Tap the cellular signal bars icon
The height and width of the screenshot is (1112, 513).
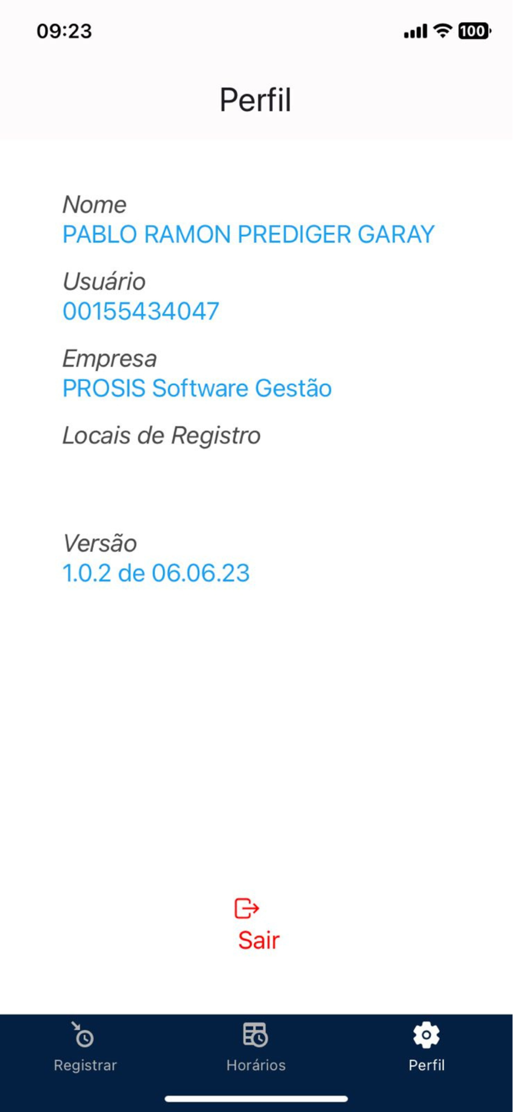[415, 31]
